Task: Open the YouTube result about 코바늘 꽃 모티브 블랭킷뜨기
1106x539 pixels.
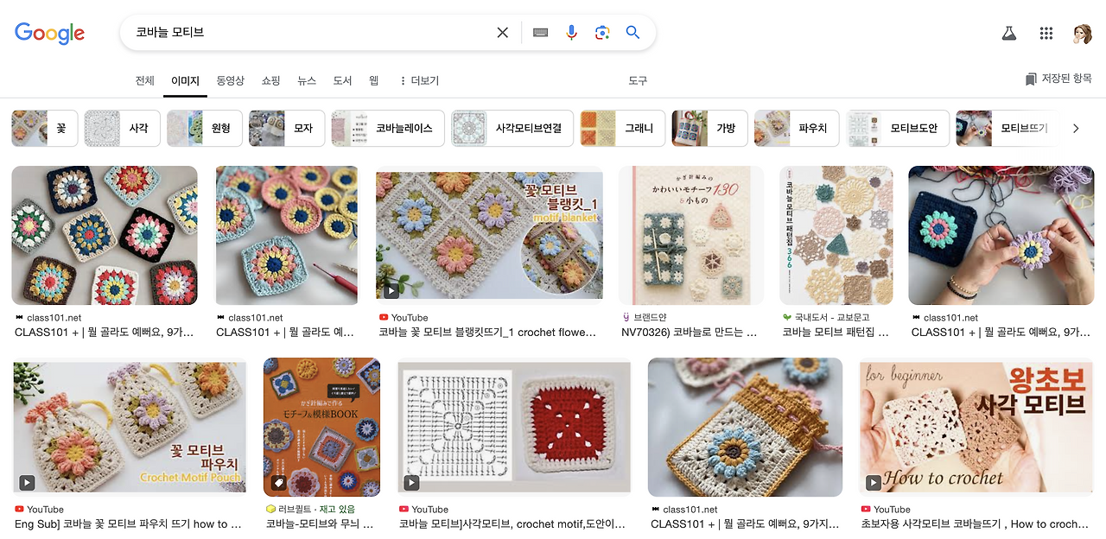Action: coord(489,234)
